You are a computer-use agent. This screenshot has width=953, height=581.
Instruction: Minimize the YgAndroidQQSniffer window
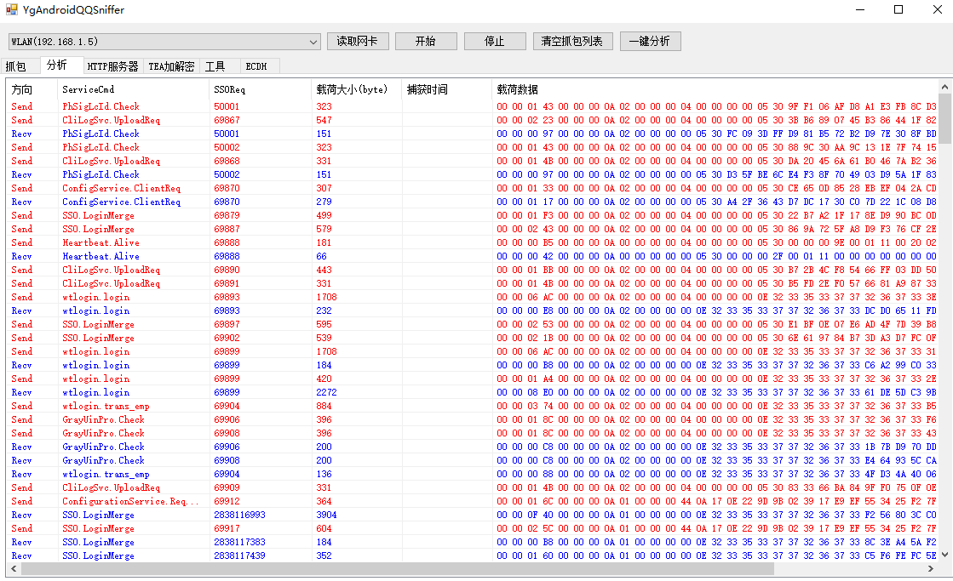coord(860,9)
